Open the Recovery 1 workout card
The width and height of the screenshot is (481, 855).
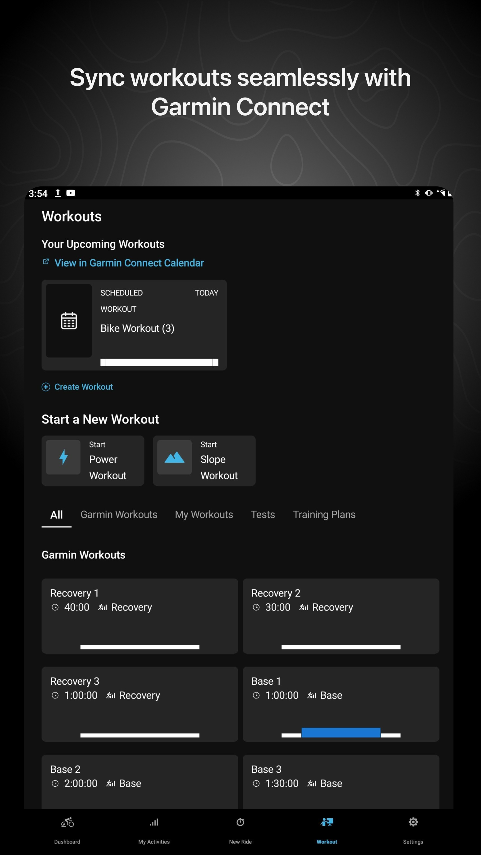140,616
